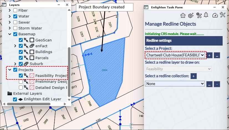Click the home icon in Enlighten Task Pane
Screen dimensions: 229x130
[183, 15]
